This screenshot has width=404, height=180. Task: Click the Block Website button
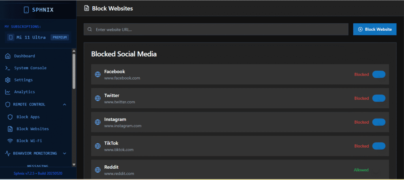[375, 29]
